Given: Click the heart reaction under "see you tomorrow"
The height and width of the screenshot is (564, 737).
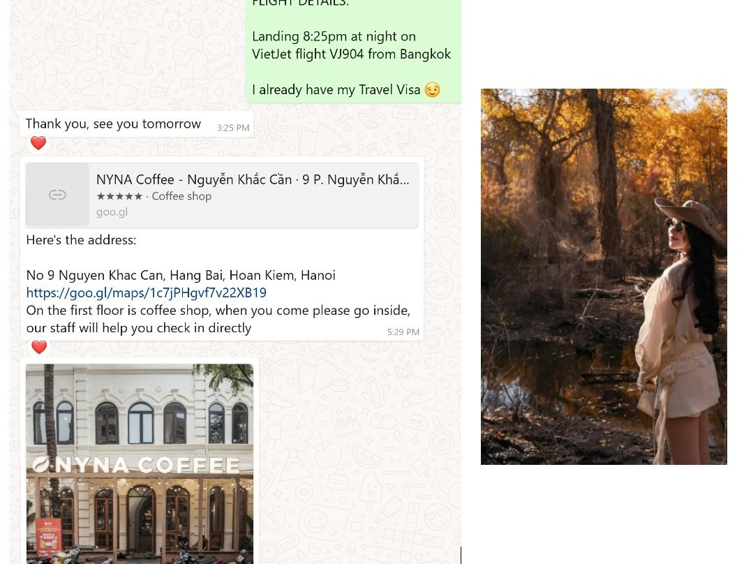Looking at the screenshot, I should pos(38,143).
